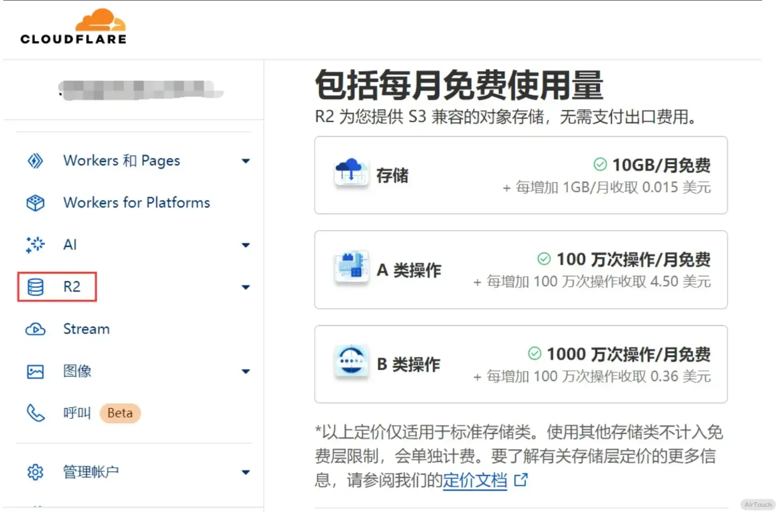
Task: Click the blurred account name
Action: (x=141, y=90)
